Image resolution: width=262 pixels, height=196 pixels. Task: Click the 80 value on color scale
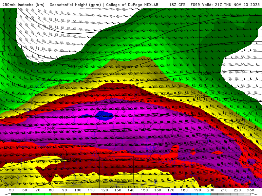click(51, 190)
